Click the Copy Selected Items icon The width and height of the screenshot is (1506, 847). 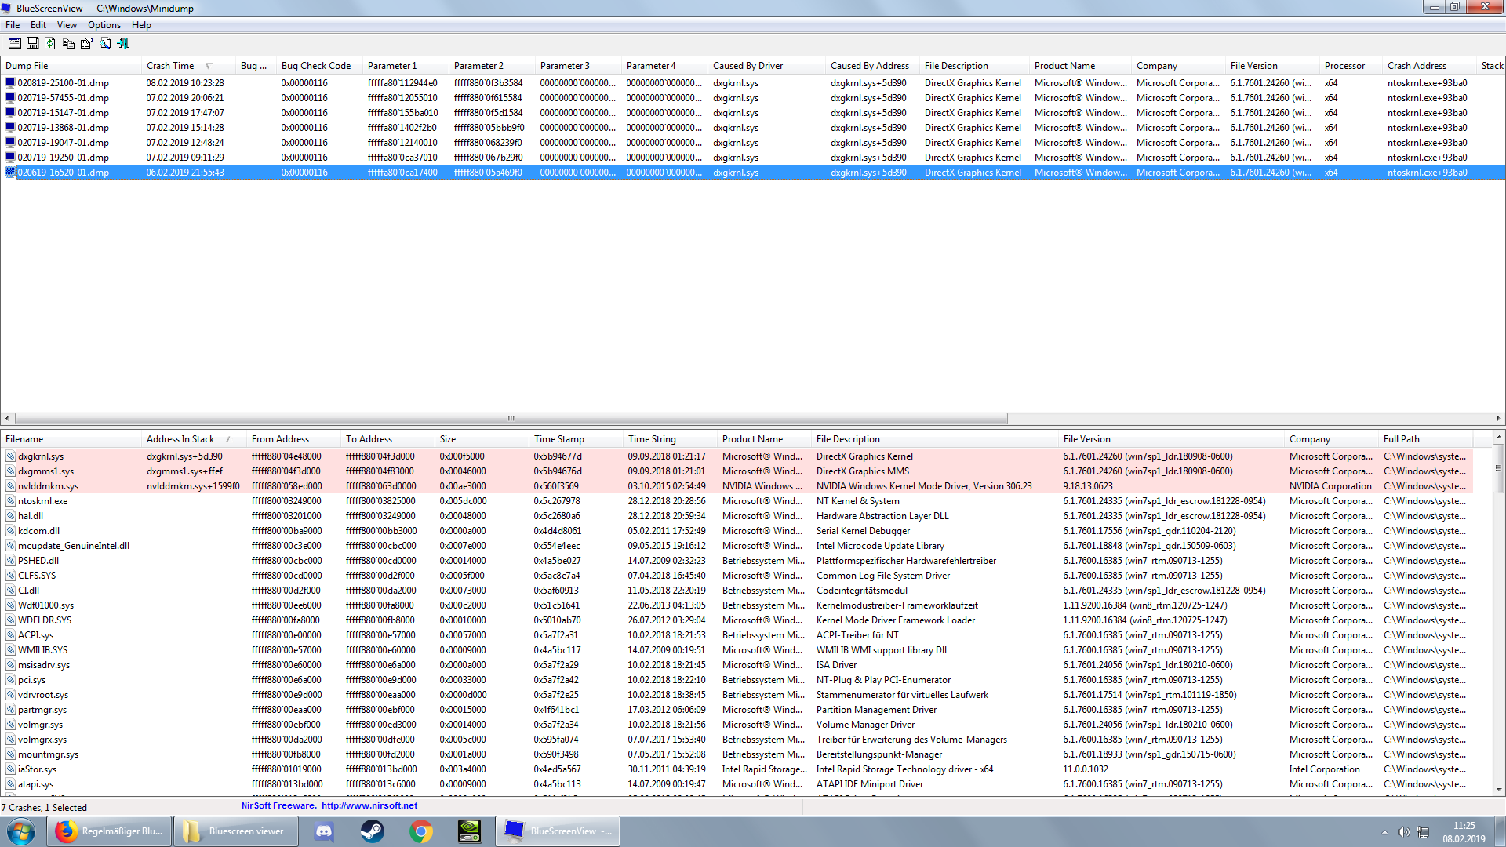point(68,43)
